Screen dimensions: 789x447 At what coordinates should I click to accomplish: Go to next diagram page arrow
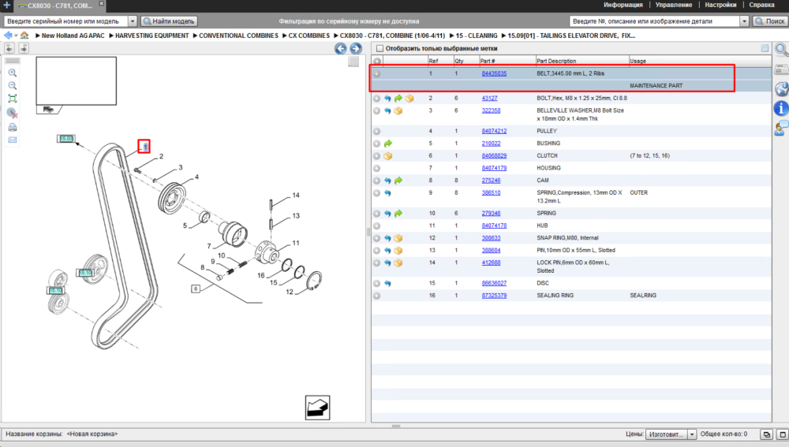(x=24, y=48)
